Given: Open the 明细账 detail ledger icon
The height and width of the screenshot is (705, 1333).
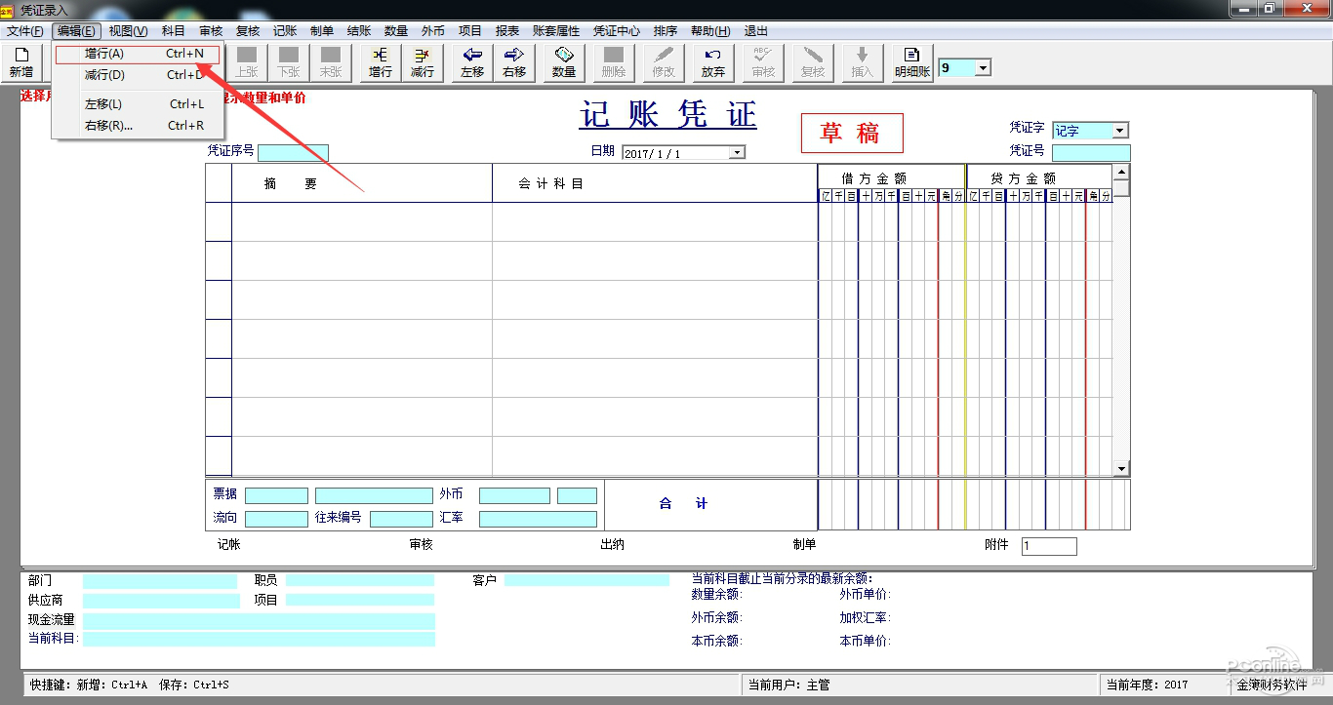Looking at the screenshot, I should click(912, 62).
